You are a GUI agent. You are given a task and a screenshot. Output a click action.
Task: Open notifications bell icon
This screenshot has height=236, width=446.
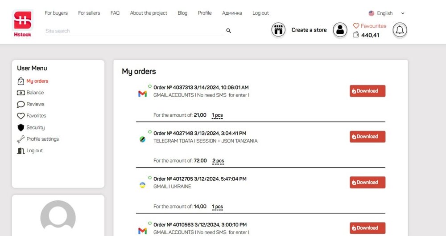point(400,30)
